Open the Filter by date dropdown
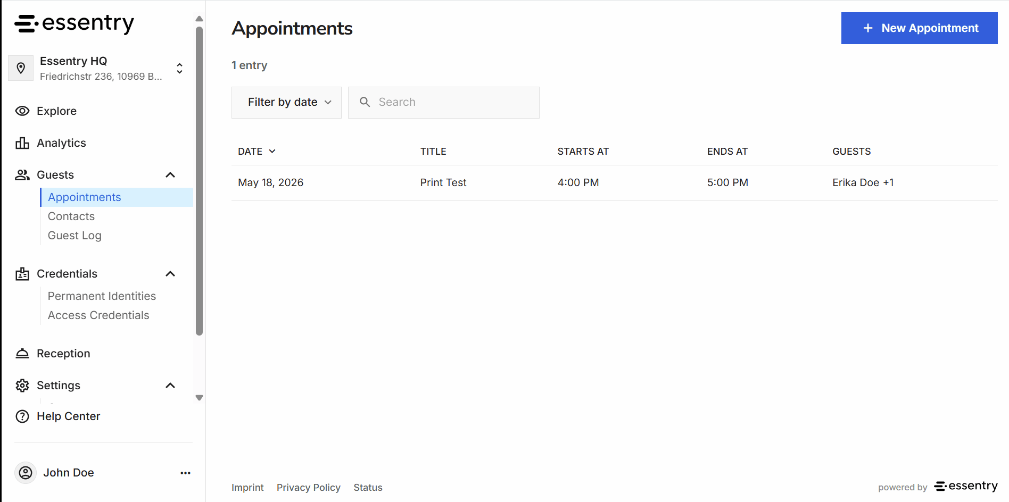 tap(286, 103)
